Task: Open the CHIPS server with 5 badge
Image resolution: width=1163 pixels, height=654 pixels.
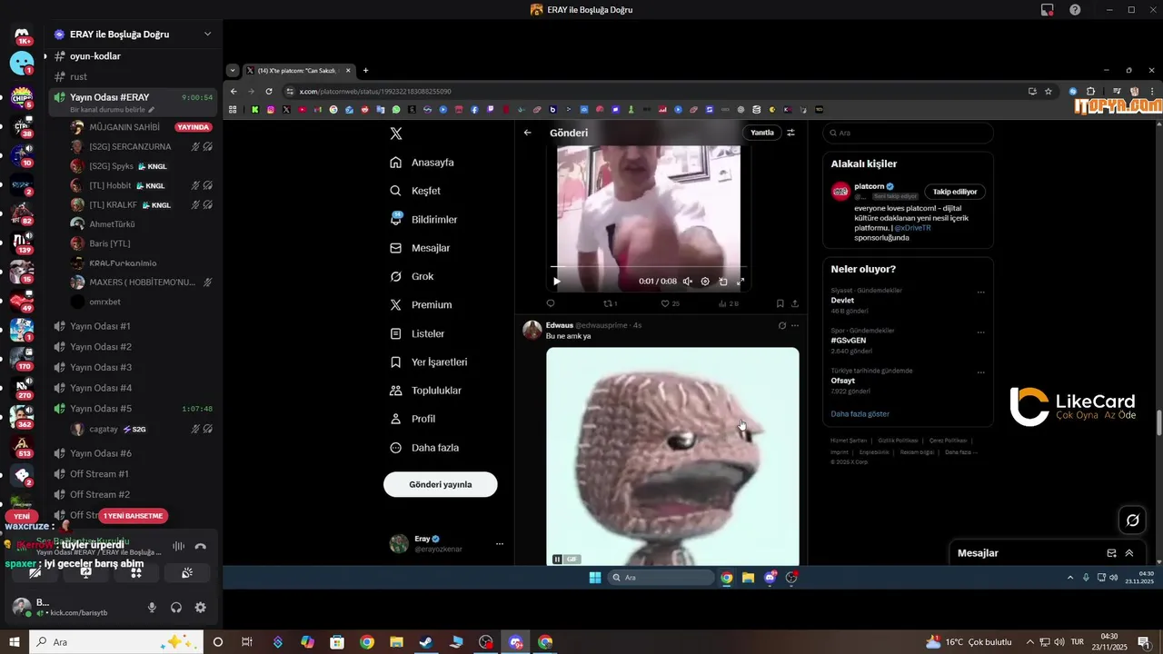Action: click(x=22, y=98)
